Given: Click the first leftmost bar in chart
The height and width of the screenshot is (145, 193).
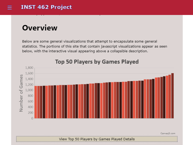Looking at the screenshot, I should [36, 102].
